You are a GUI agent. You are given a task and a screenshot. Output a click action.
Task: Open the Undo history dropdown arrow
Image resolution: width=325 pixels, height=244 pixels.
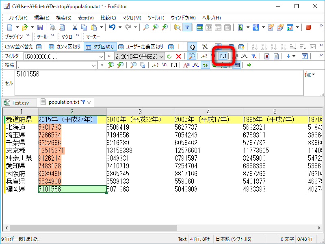(119, 27)
